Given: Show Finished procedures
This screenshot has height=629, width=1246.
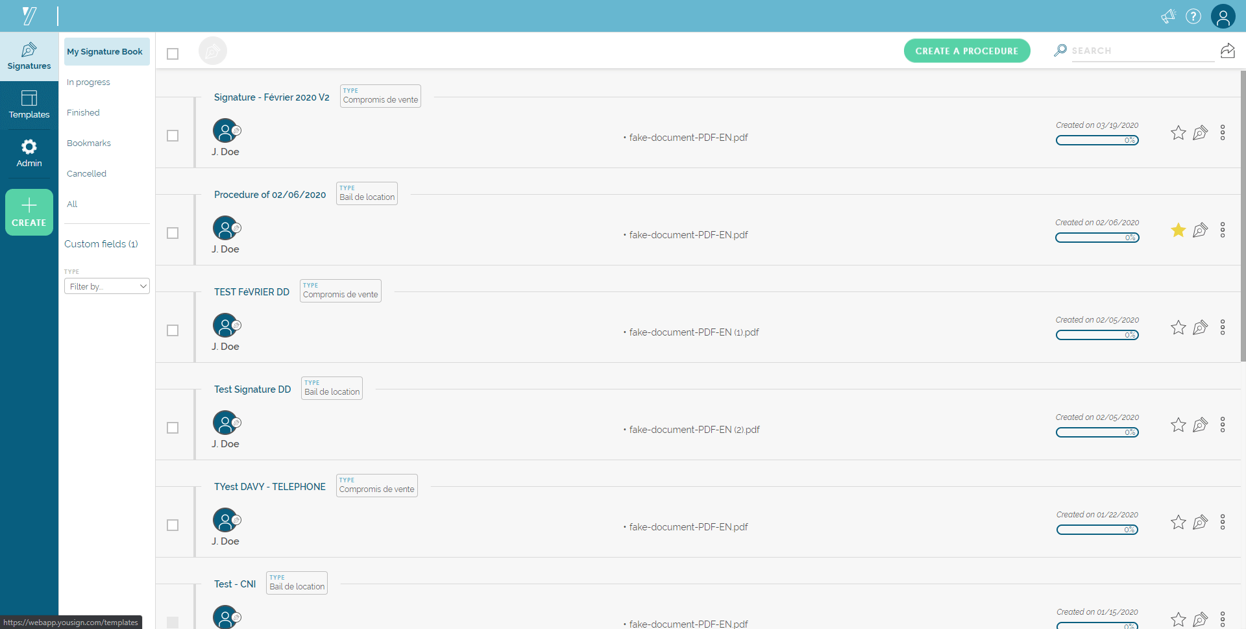Looking at the screenshot, I should tap(83, 113).
